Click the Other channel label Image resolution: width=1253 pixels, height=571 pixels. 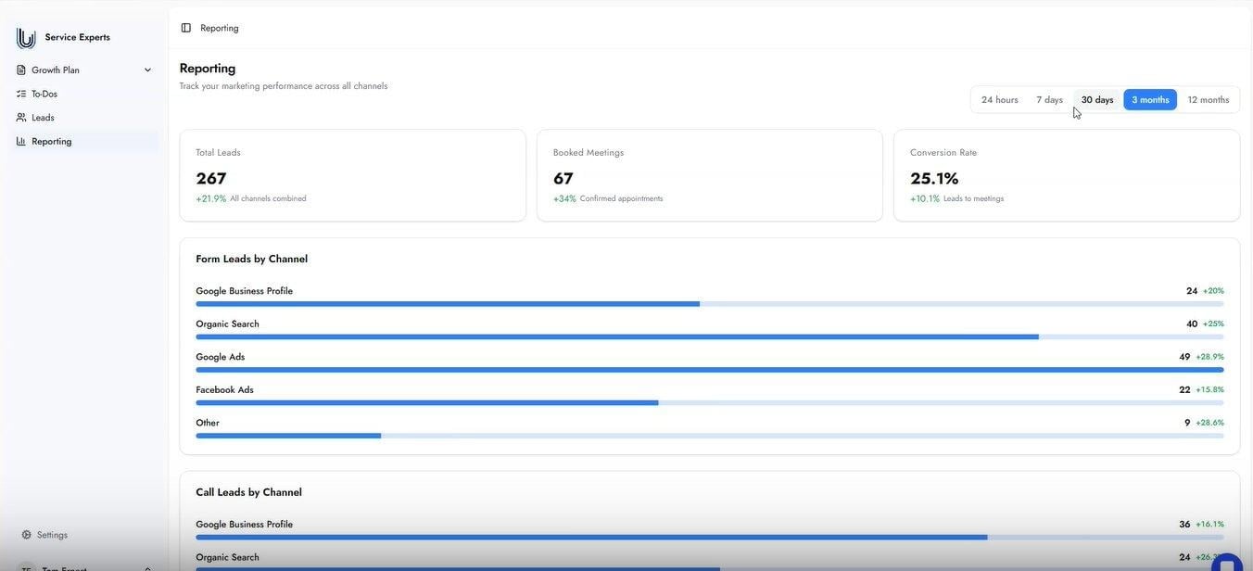coord(208,424)
